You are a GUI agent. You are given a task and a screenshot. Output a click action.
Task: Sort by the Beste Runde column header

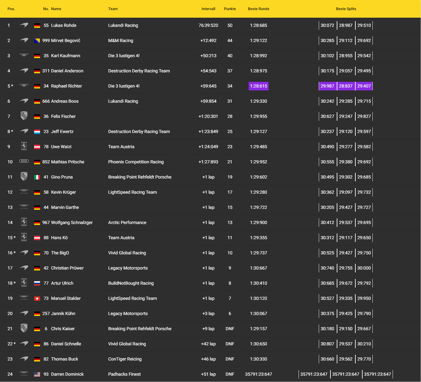tap(258, 9)
